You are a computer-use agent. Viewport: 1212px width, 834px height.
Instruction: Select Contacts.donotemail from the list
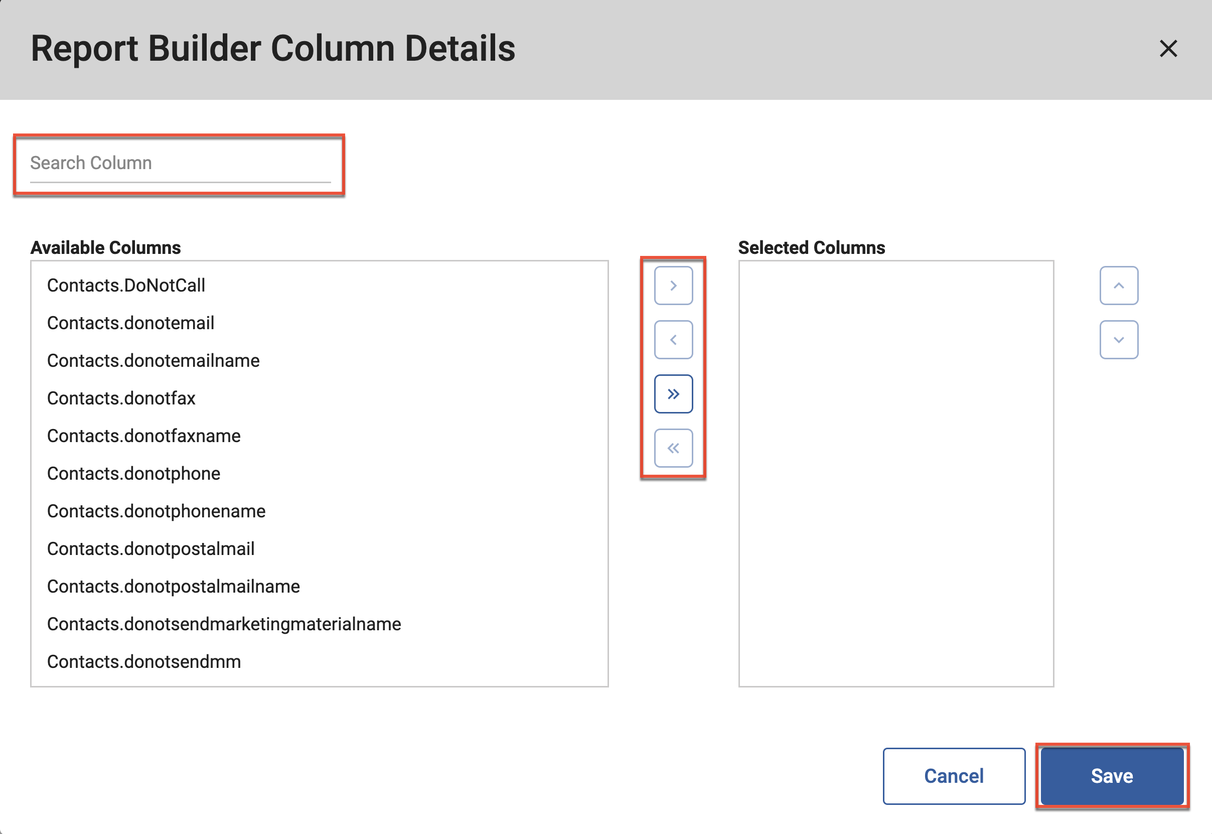[x=130, y=323]
